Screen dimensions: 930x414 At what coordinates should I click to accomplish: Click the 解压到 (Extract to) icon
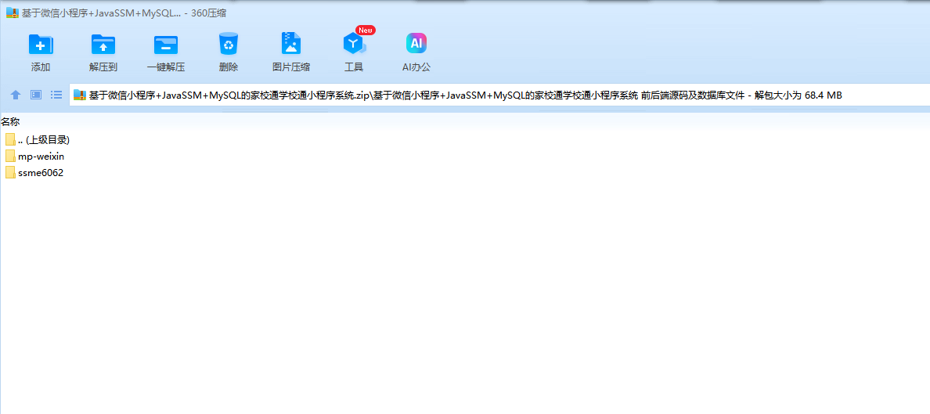pos(103,45)
